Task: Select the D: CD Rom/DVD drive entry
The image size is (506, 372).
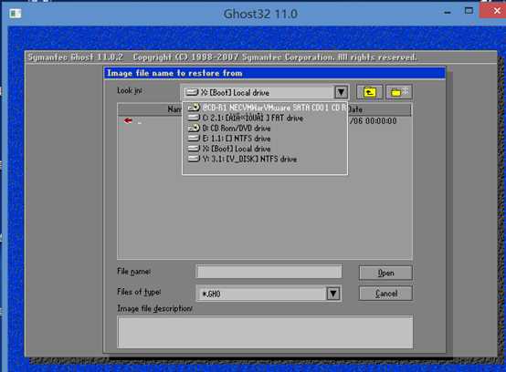Action: 265,129
